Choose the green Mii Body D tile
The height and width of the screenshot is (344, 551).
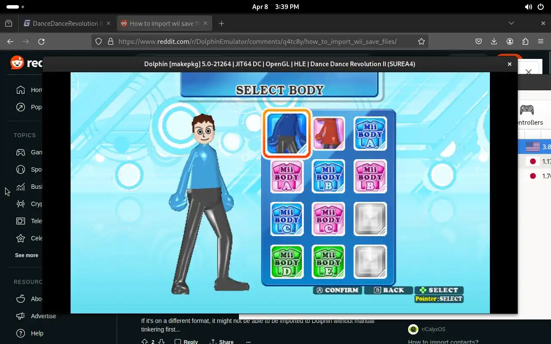[287, 261]
